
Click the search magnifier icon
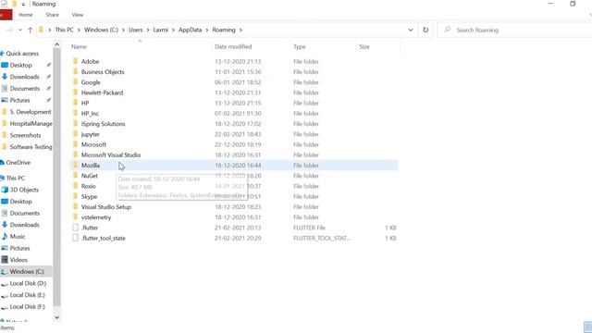[x=448, y=30]
